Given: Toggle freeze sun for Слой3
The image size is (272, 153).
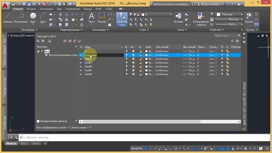Looking at the screenshot, I should (133, 62).
